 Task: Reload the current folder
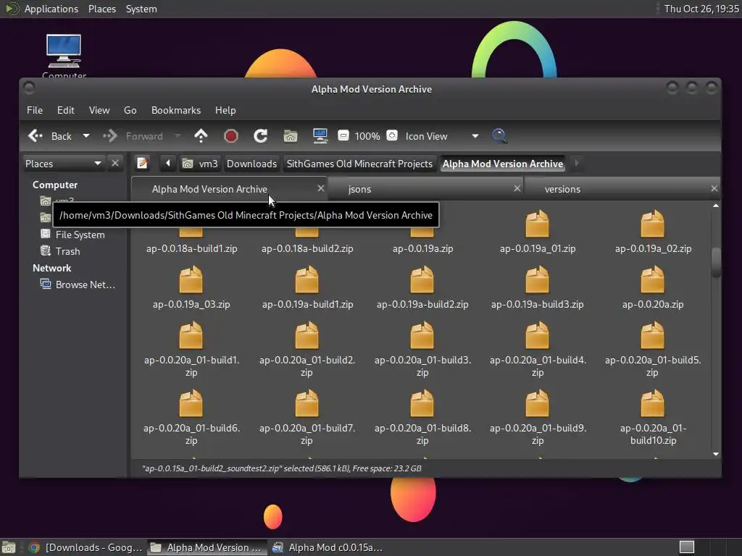click(260, 136)
